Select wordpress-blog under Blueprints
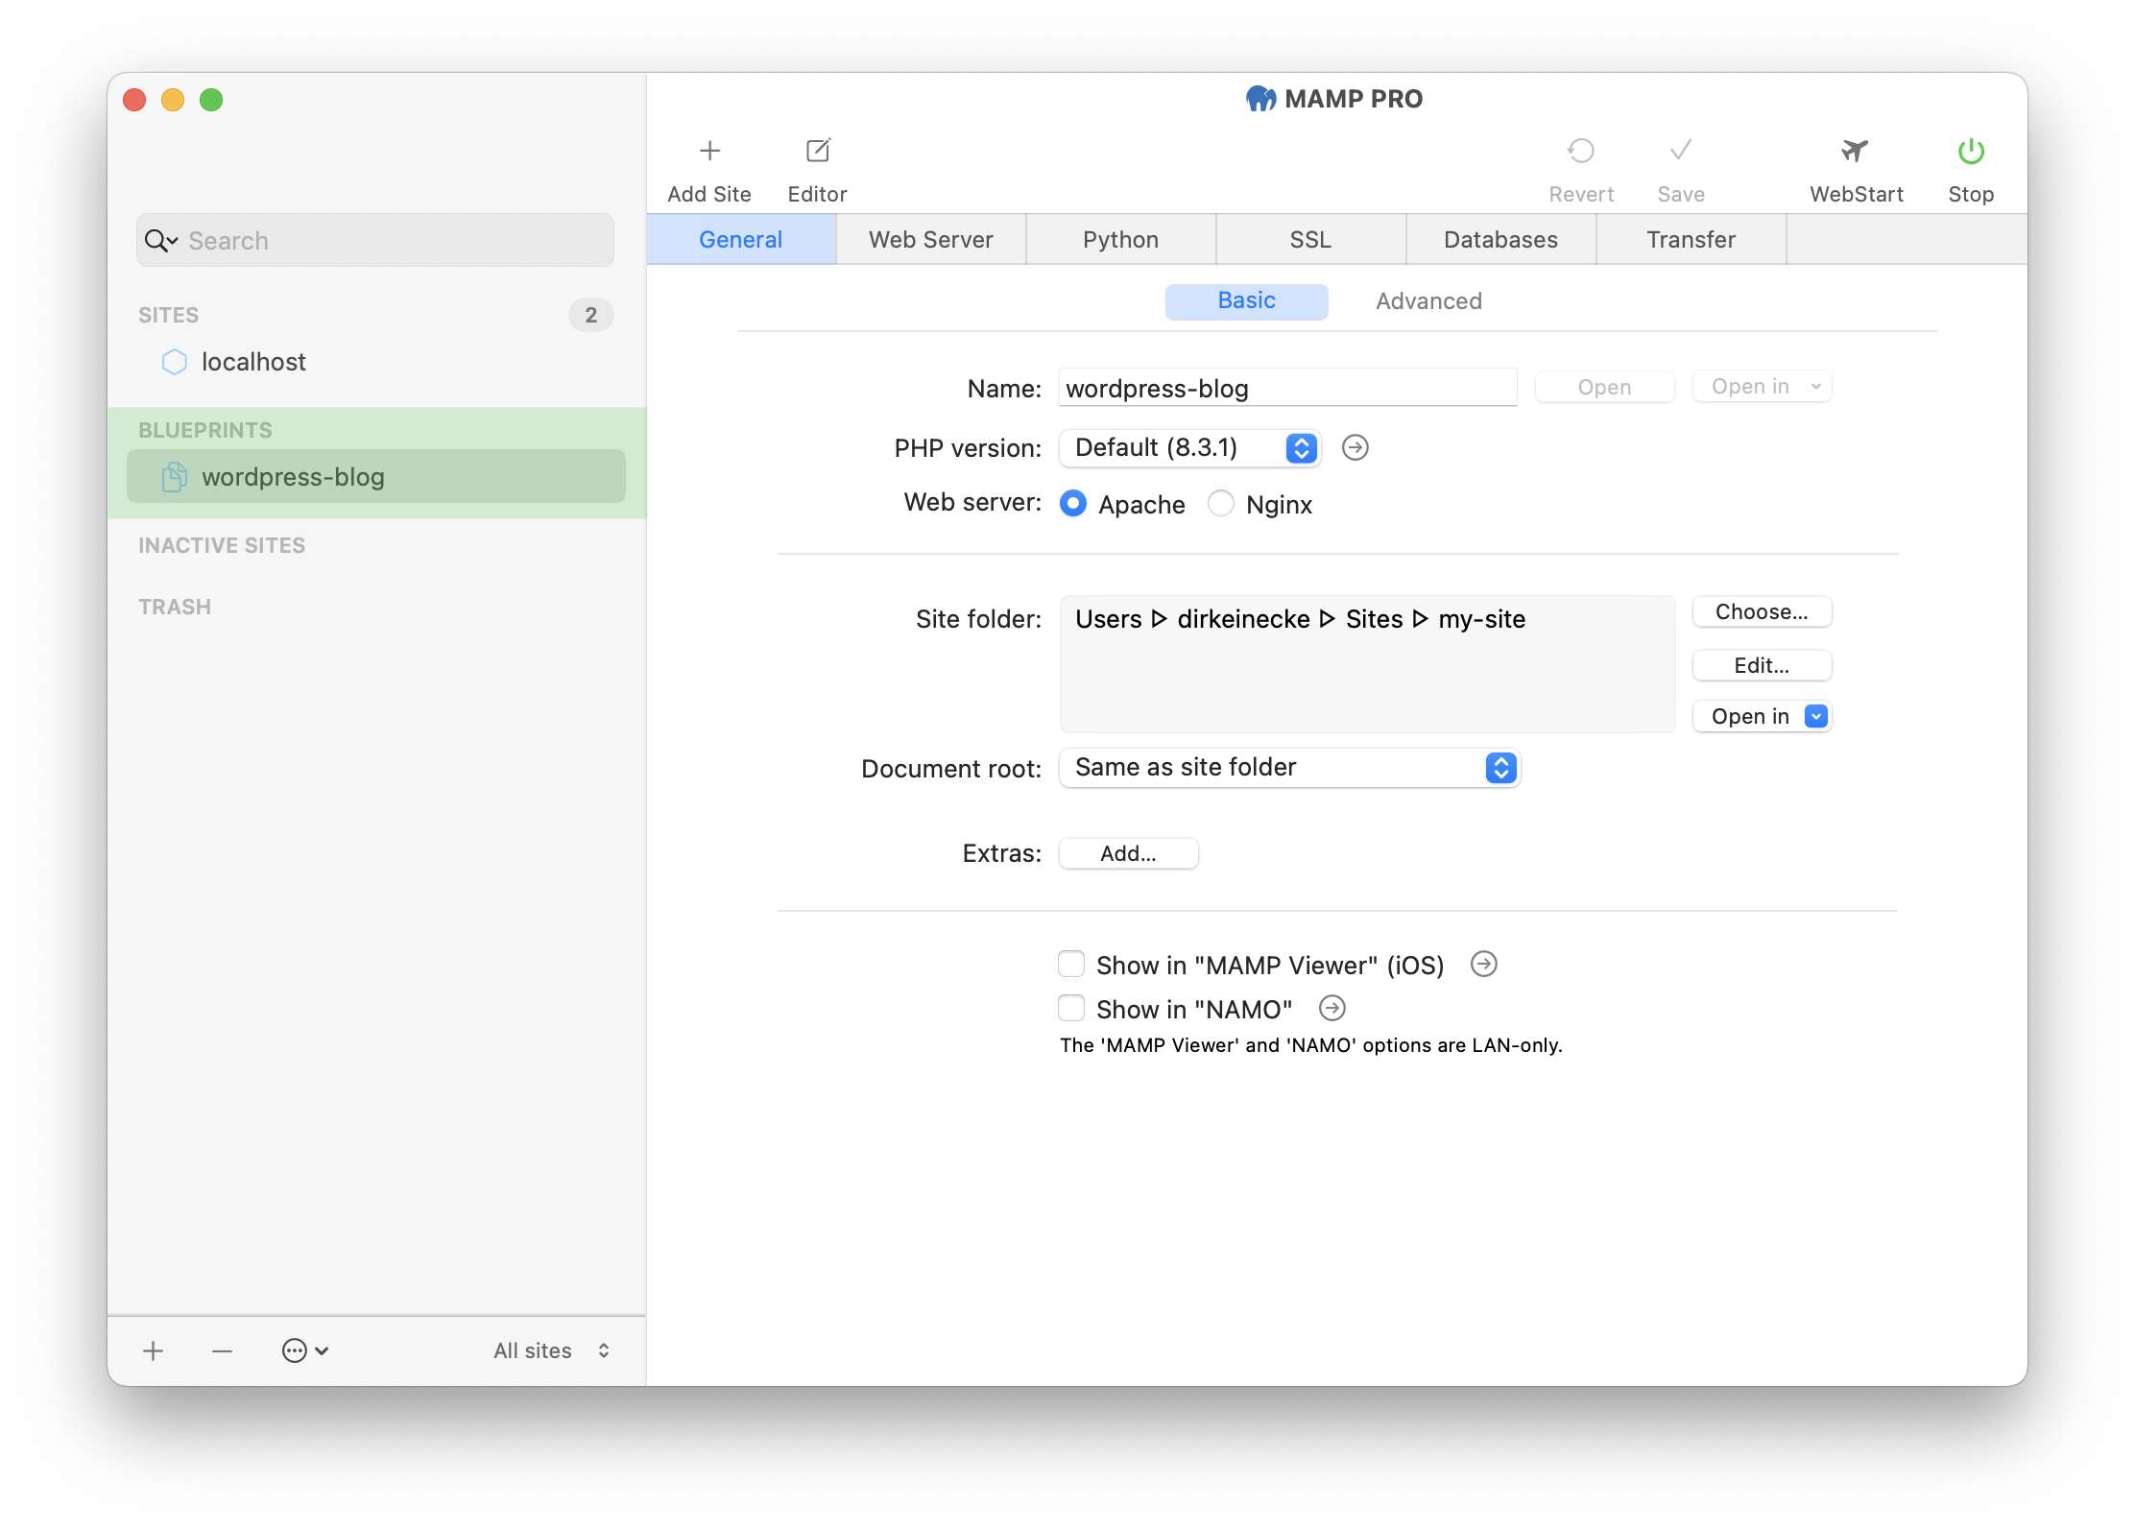 pos(376,477)
